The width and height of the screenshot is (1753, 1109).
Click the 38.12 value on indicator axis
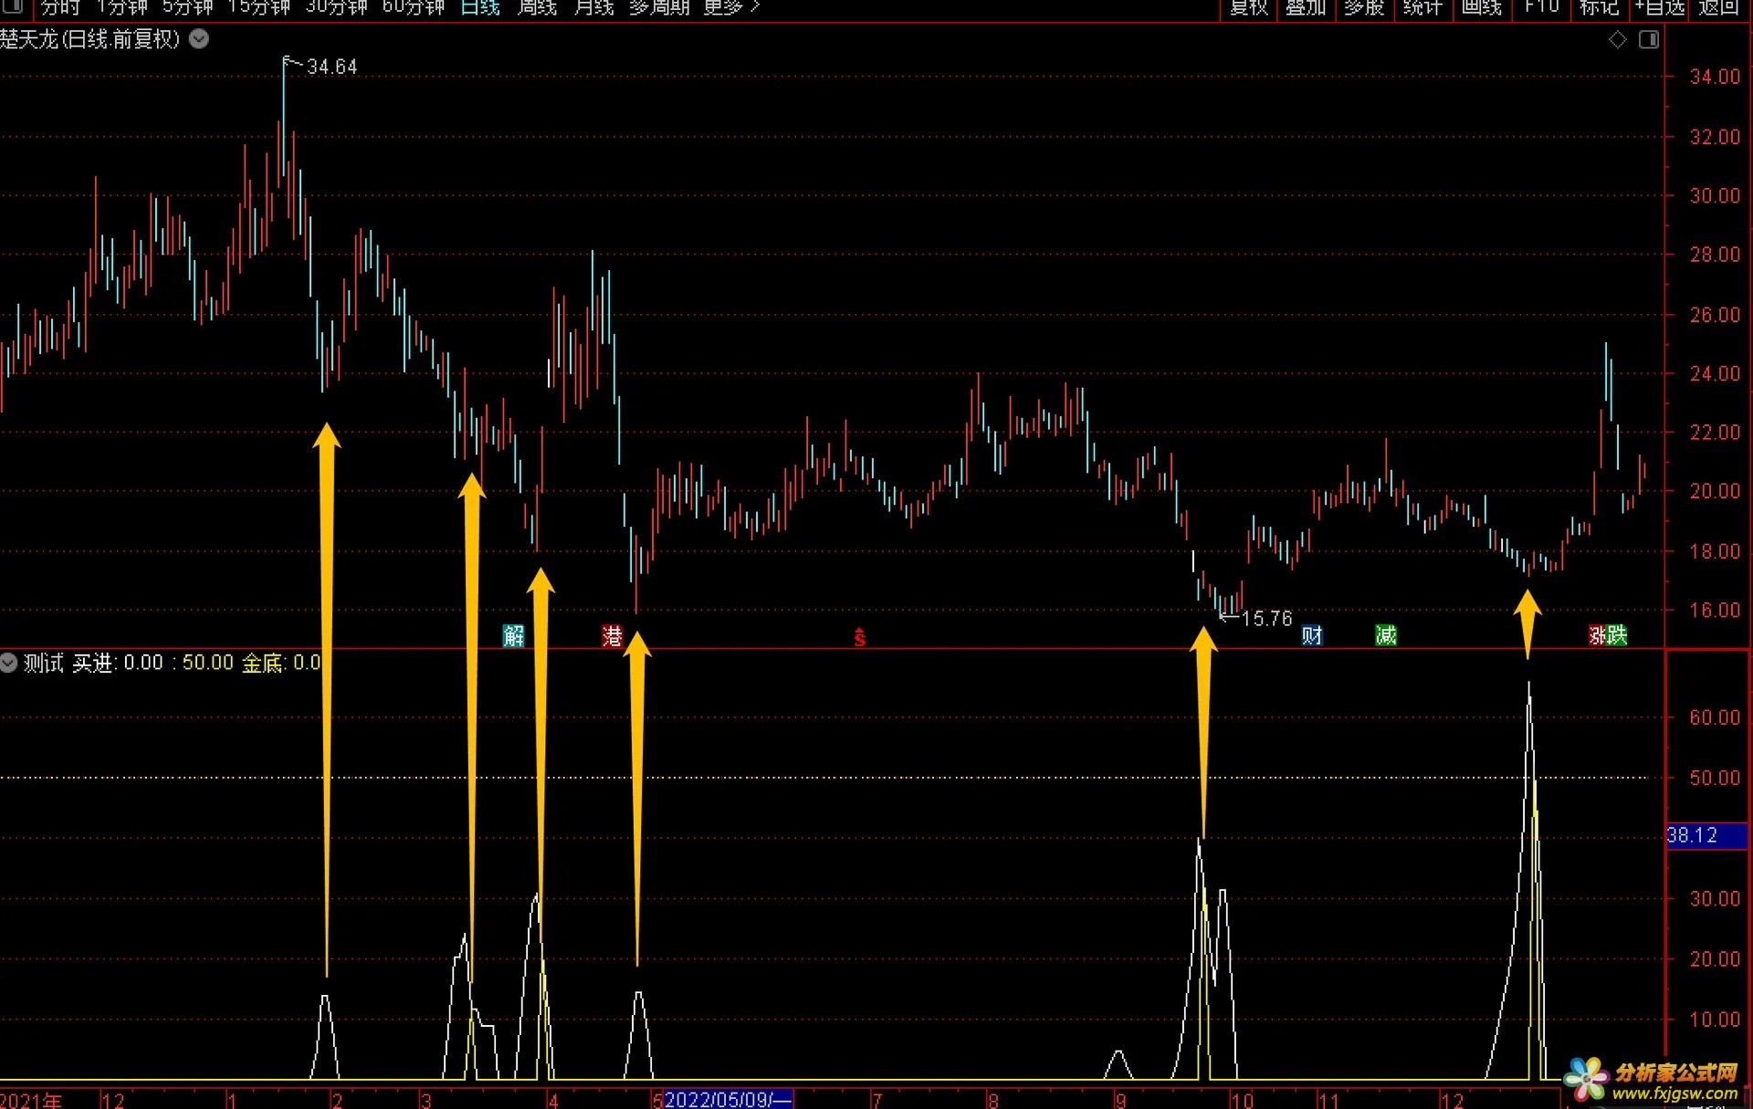[1693, 835]
